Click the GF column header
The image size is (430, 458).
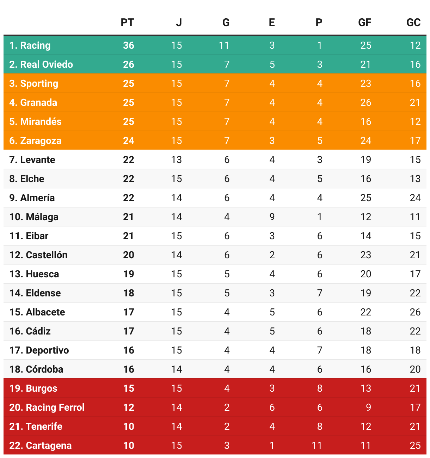coord(364,23)
